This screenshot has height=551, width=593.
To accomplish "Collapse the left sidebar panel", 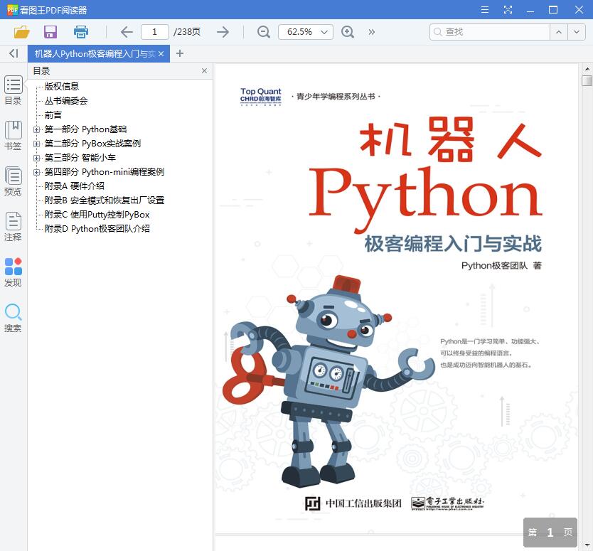I will [12, 53].
